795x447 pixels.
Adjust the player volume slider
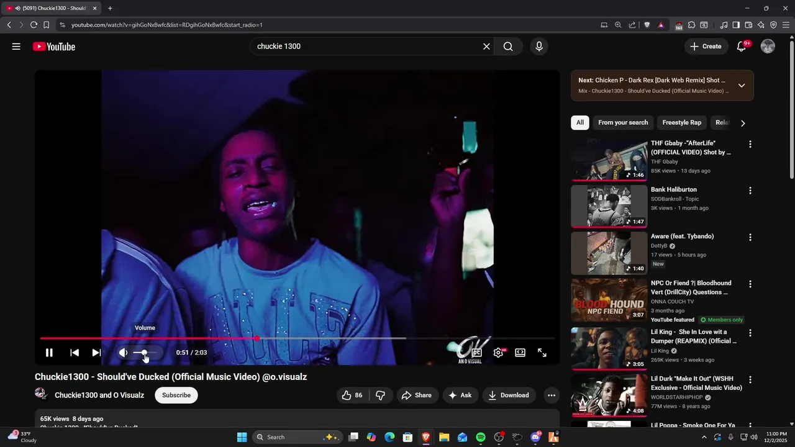coord(145,353)
